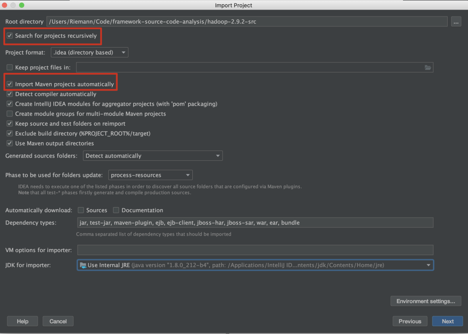Click the Previous button

pos(410,321)
